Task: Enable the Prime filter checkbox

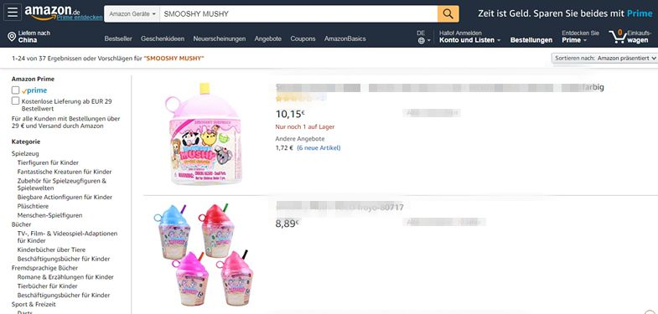Action: (x=16, y=90)
